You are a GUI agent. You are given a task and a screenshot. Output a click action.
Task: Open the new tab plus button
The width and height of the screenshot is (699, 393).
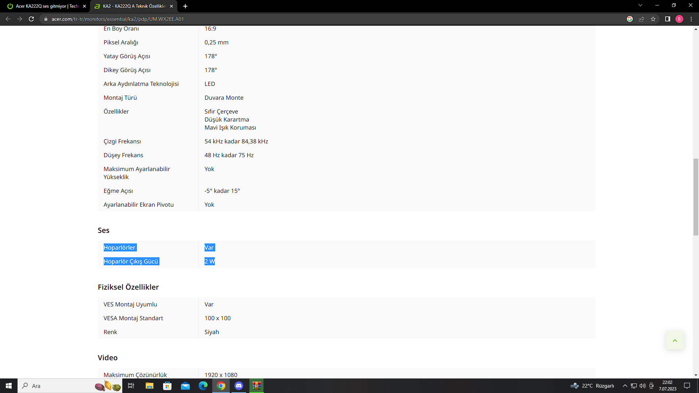pos(185,6)
